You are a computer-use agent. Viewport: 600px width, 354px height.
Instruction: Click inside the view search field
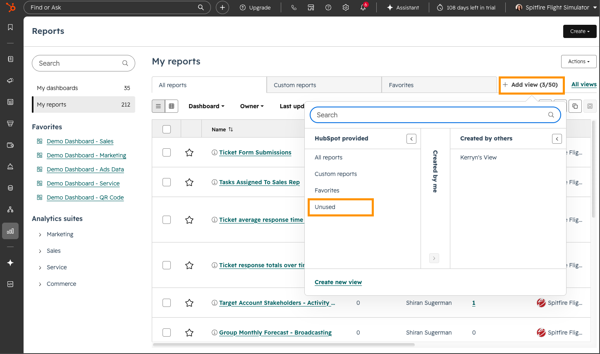(x=434, y=115)
